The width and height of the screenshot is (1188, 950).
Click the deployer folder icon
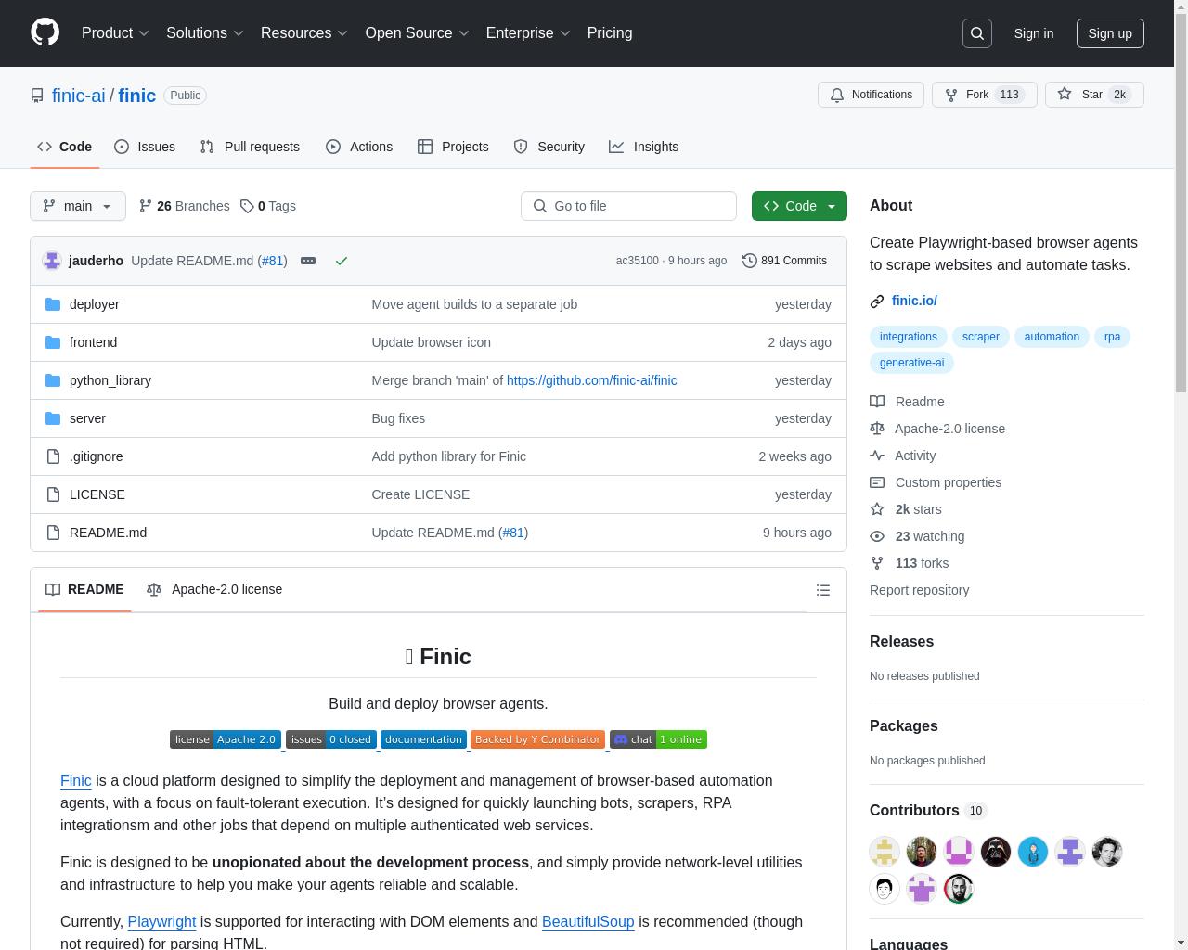(x=53, y=304)
